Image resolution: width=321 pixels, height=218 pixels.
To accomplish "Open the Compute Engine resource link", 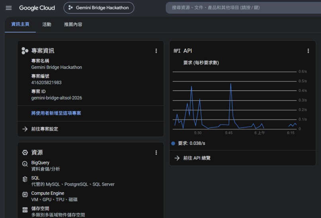I will pyautogui.click(x=48, y=193).
